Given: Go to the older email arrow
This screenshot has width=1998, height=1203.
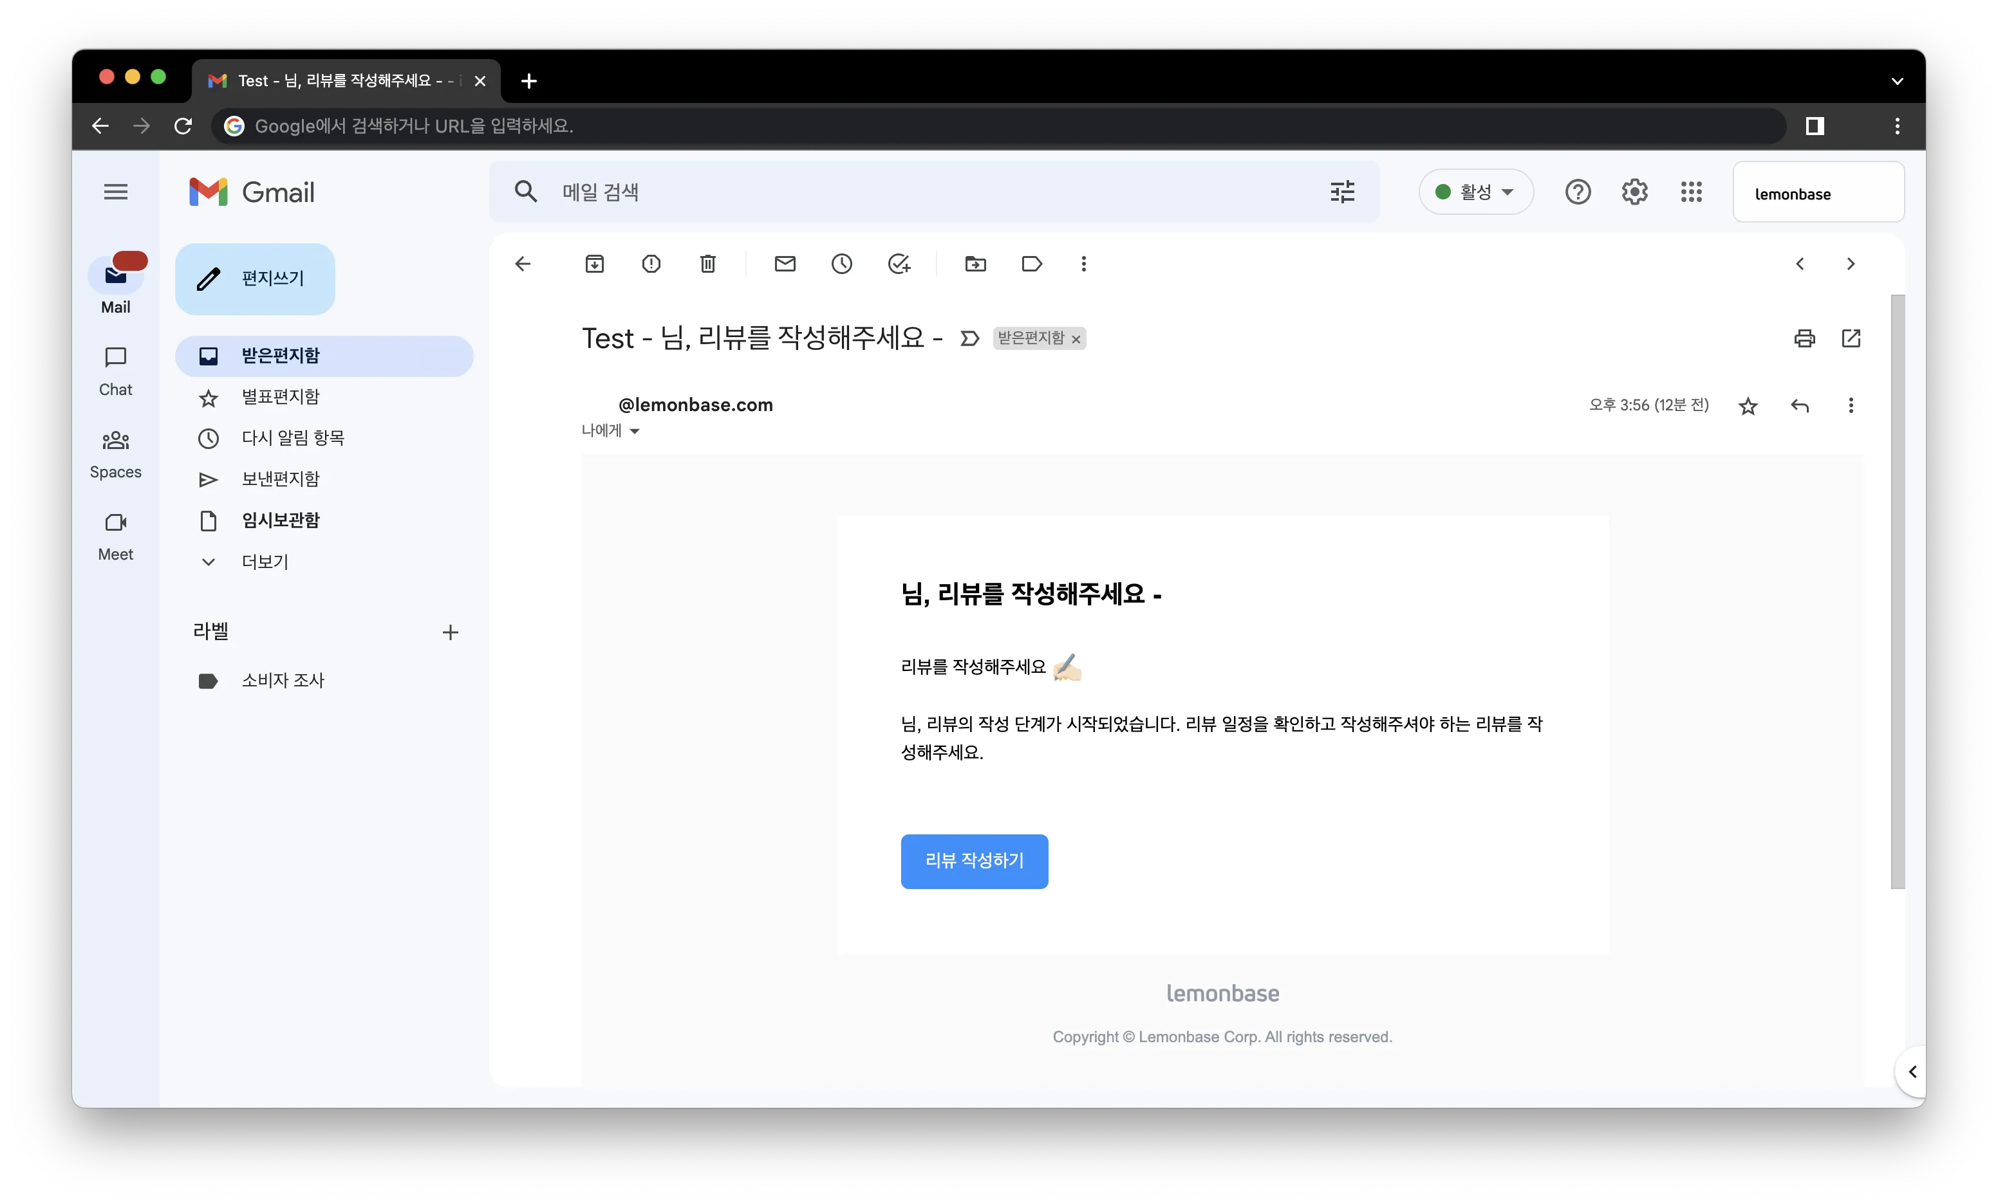Looking at the screenshot, I should tap(1849, 264).
